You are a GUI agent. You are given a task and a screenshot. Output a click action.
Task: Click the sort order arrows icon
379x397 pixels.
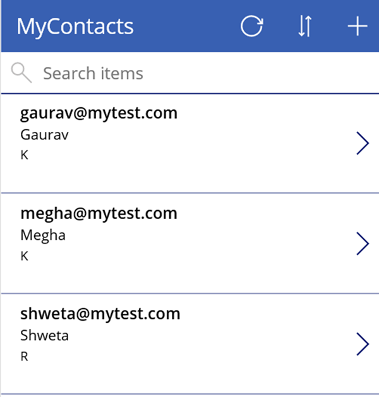(x=304, y=27)
